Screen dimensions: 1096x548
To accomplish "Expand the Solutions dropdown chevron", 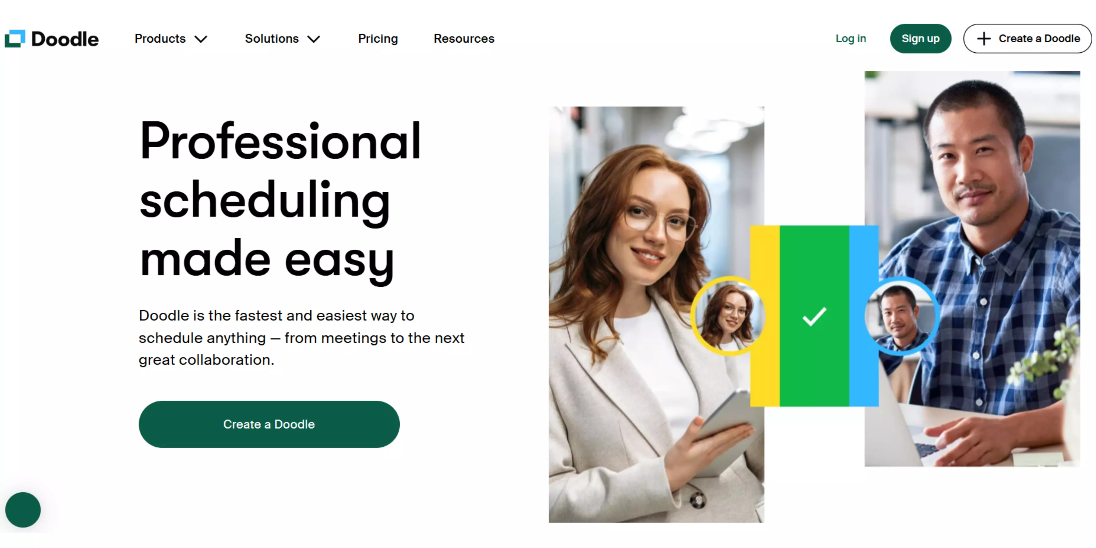I will tap(314, 39).
